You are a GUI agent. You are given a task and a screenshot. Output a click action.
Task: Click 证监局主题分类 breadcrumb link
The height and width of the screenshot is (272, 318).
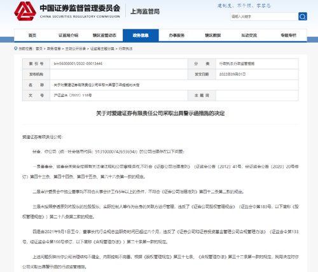102,48
